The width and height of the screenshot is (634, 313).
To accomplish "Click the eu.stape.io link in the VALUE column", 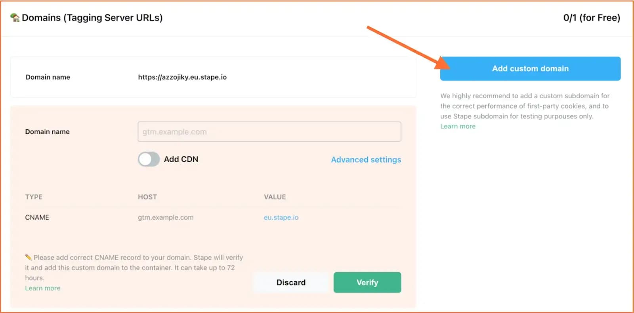I will [x=281, y=217].
